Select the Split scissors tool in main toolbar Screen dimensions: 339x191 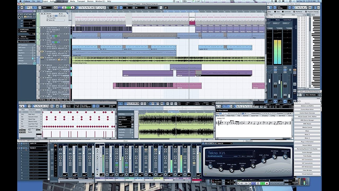[82, 8]
